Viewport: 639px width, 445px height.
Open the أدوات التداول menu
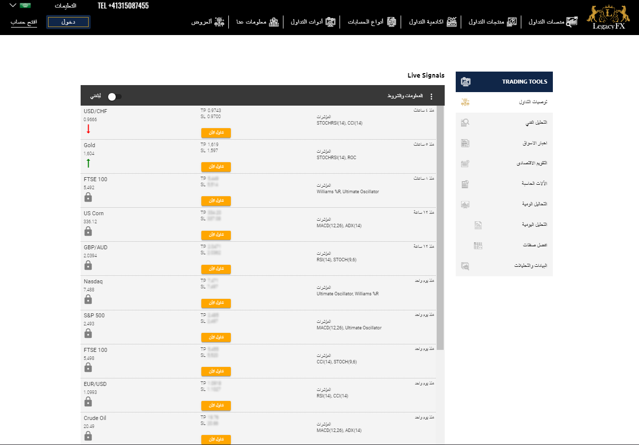click(313, 22)
